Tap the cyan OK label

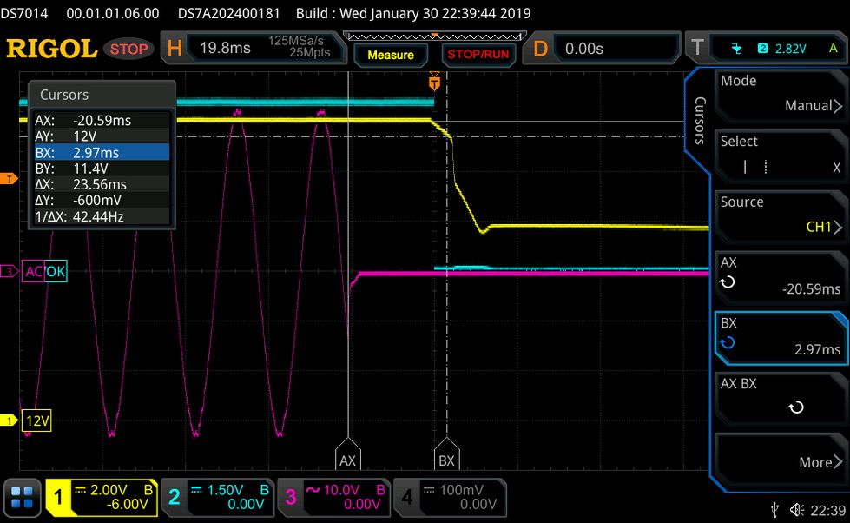pos(56,271)
